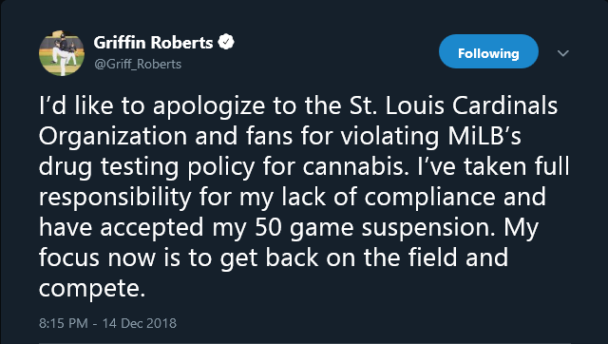Click the words "St. Louis Cardinals" in tweet
608x344 pixels.
[453, 105]
